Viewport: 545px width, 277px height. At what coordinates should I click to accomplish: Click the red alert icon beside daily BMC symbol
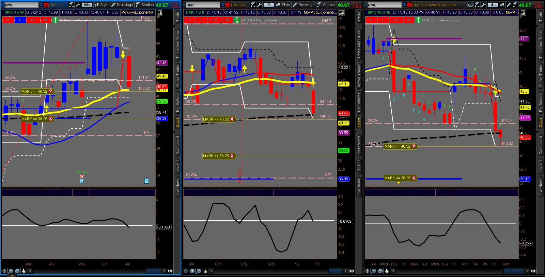click(228, 5)
